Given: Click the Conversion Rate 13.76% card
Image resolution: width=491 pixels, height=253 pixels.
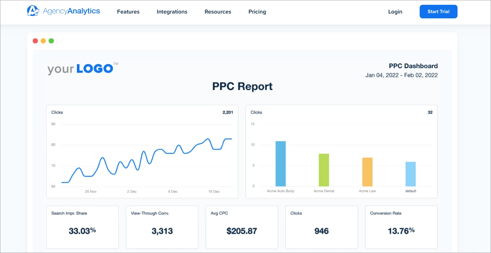Looking at the screenshot, I should pos(401,227).
